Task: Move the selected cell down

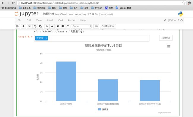Action: coord(52,26)
